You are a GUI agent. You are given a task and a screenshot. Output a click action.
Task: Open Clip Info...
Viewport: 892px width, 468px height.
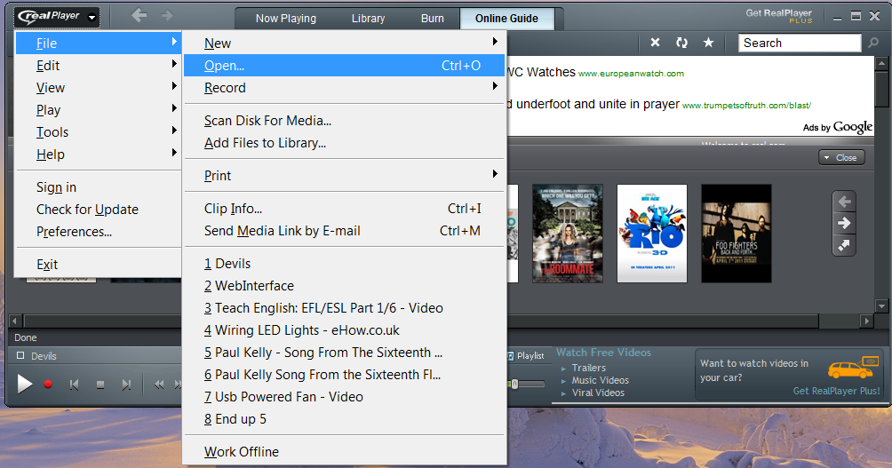[x=344, y=209]
